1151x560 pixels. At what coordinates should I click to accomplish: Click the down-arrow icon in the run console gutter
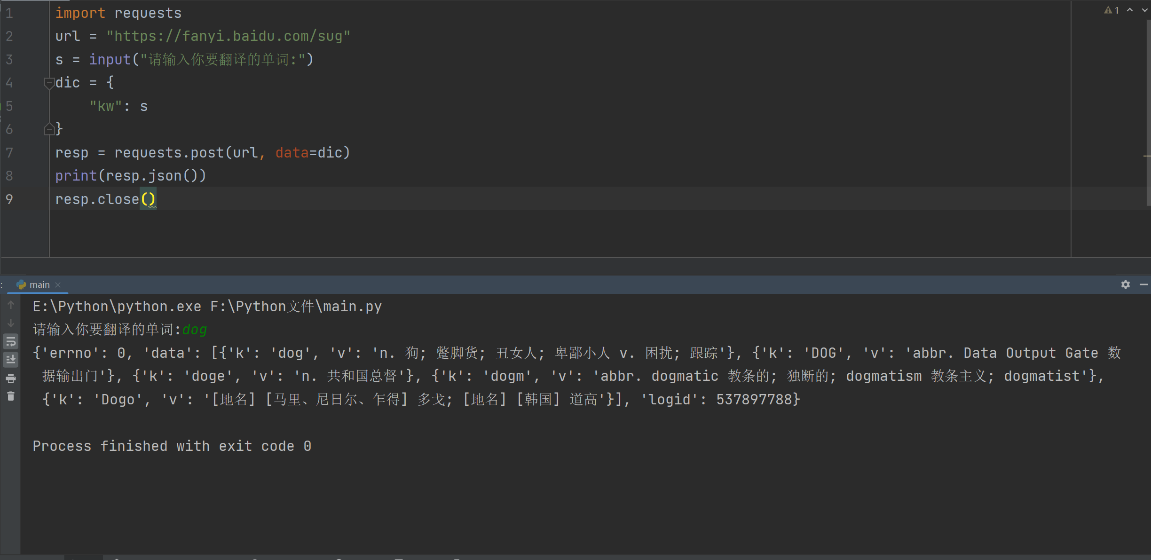11,323
